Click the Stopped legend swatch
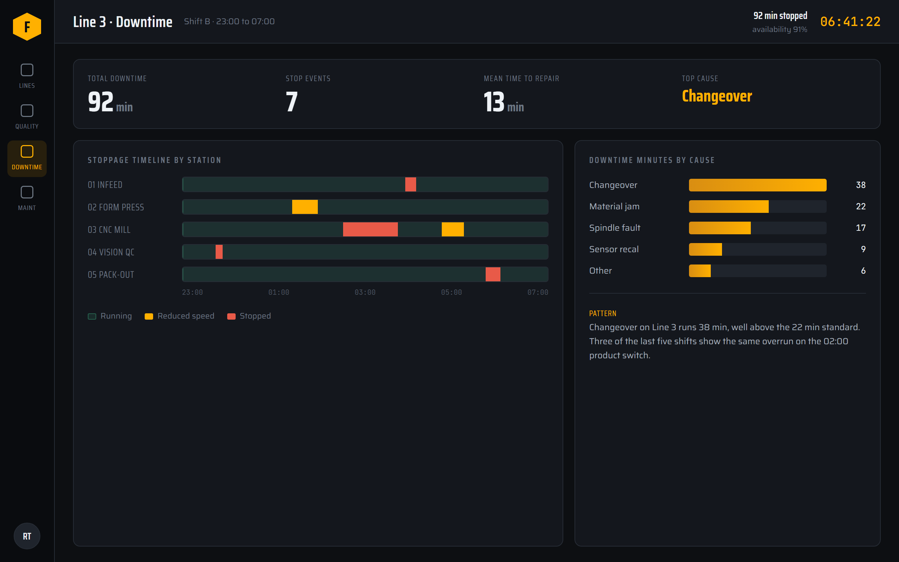 [231, 316]
